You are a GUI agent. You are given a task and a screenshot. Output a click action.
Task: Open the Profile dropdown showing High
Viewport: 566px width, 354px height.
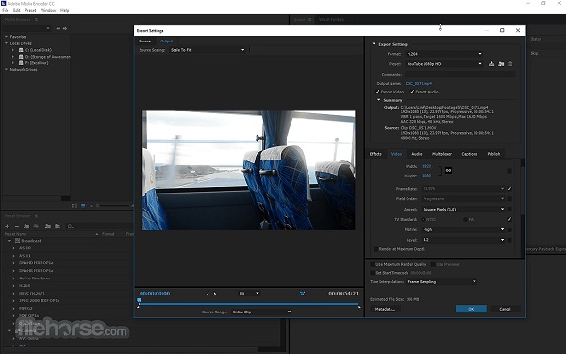click(x=463, y=229)
